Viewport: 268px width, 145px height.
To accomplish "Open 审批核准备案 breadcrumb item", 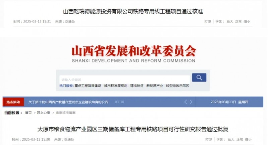I will [65, 113].
